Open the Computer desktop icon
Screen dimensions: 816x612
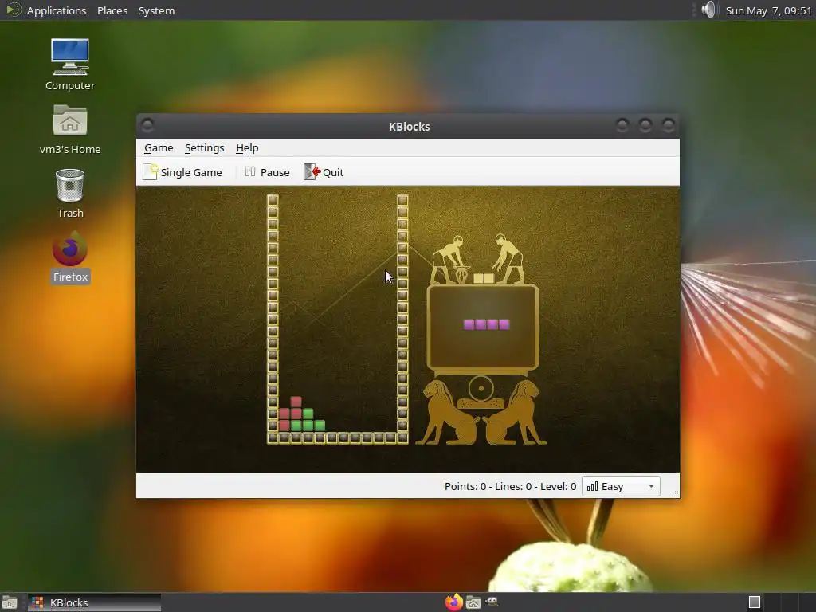(70, 65)
